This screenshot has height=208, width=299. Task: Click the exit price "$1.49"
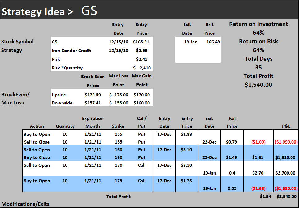(x=232, y=157)
